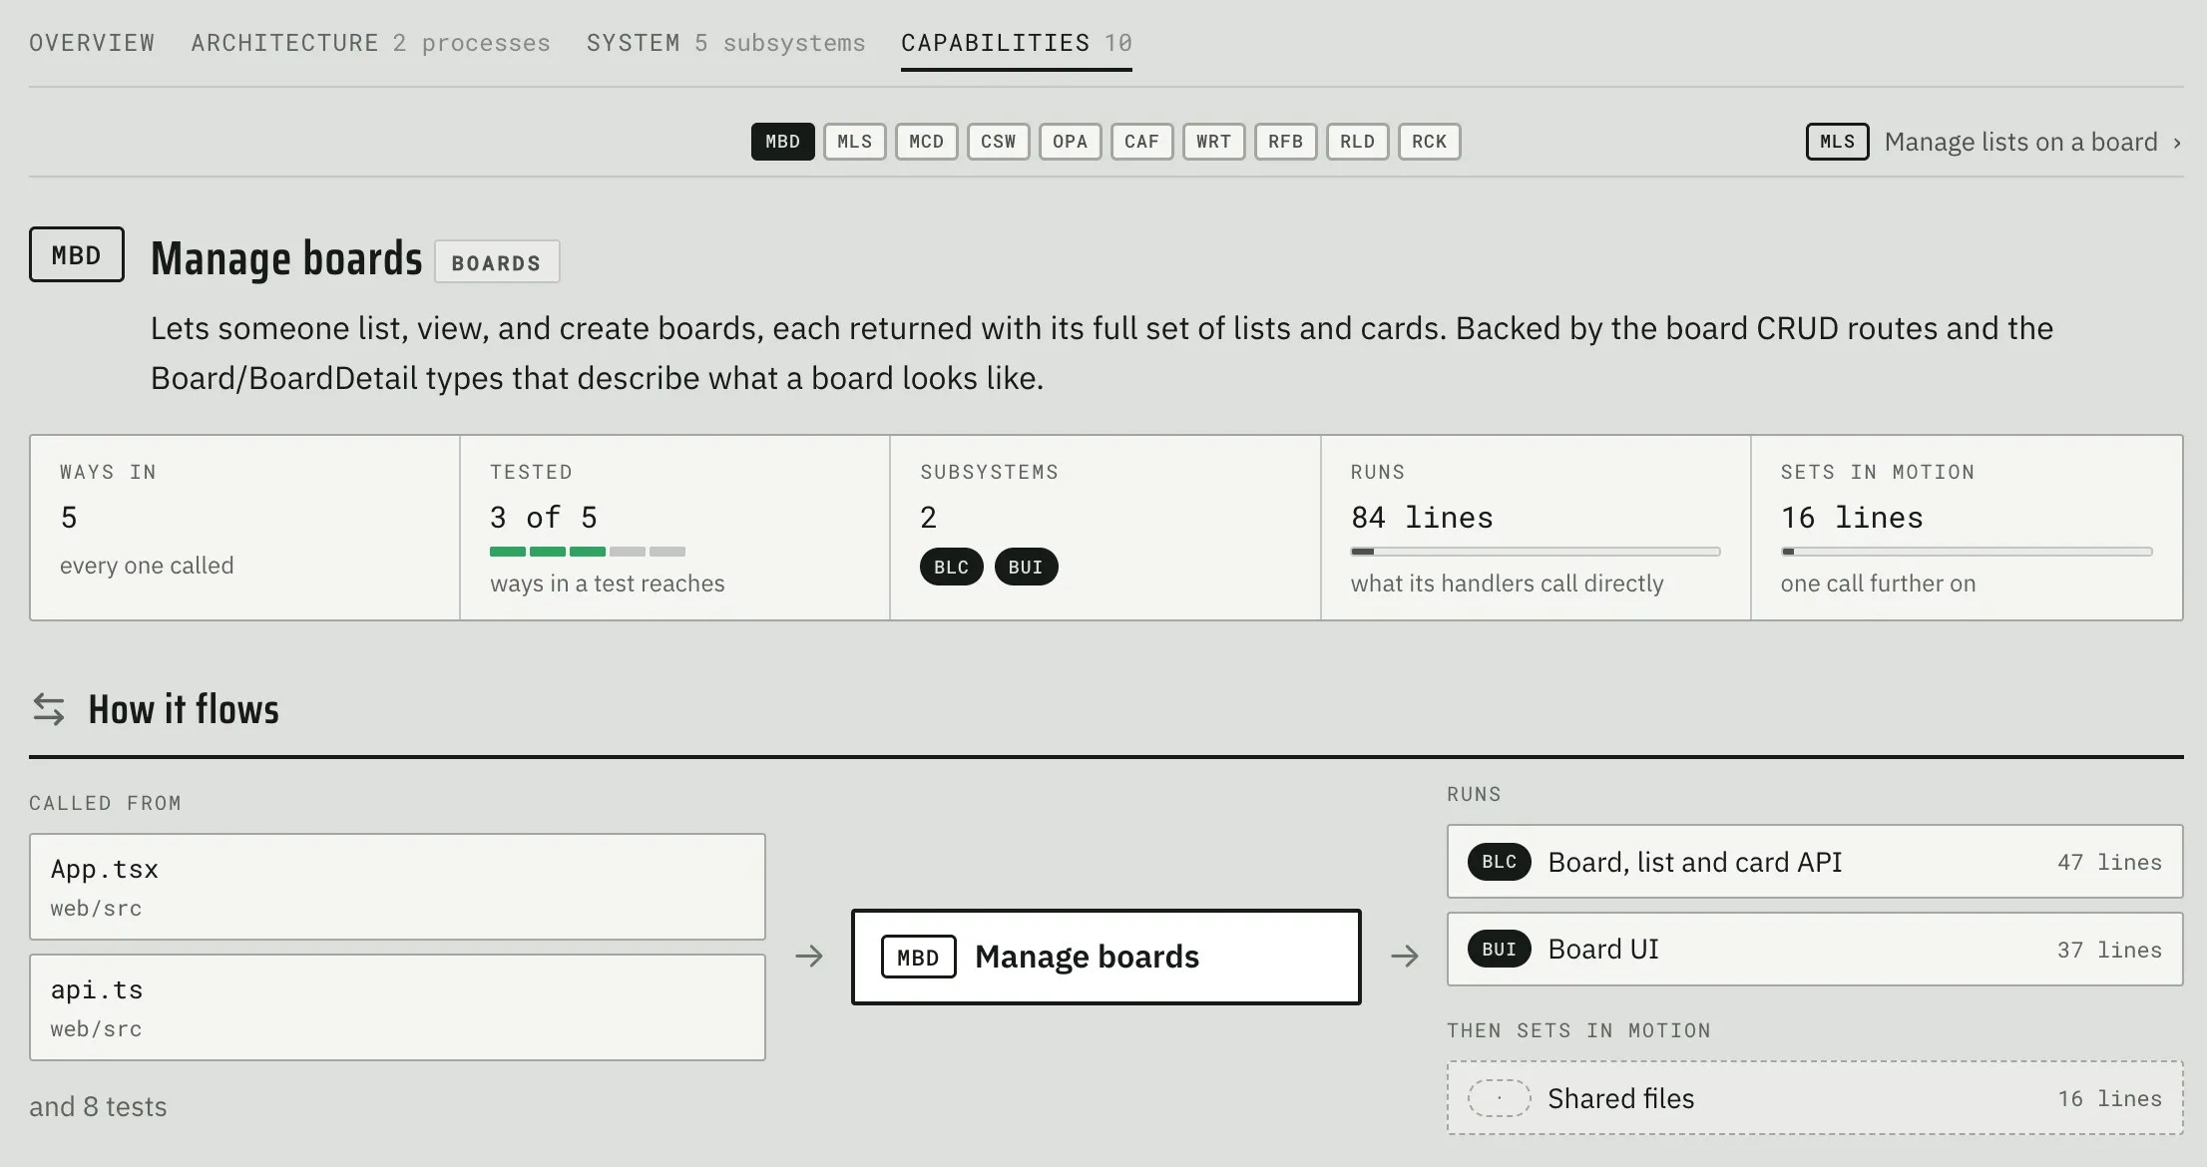This screenshot has height=1167, width=2207.
Task: Choose the CSW capability chip
Action: [998, 142]
